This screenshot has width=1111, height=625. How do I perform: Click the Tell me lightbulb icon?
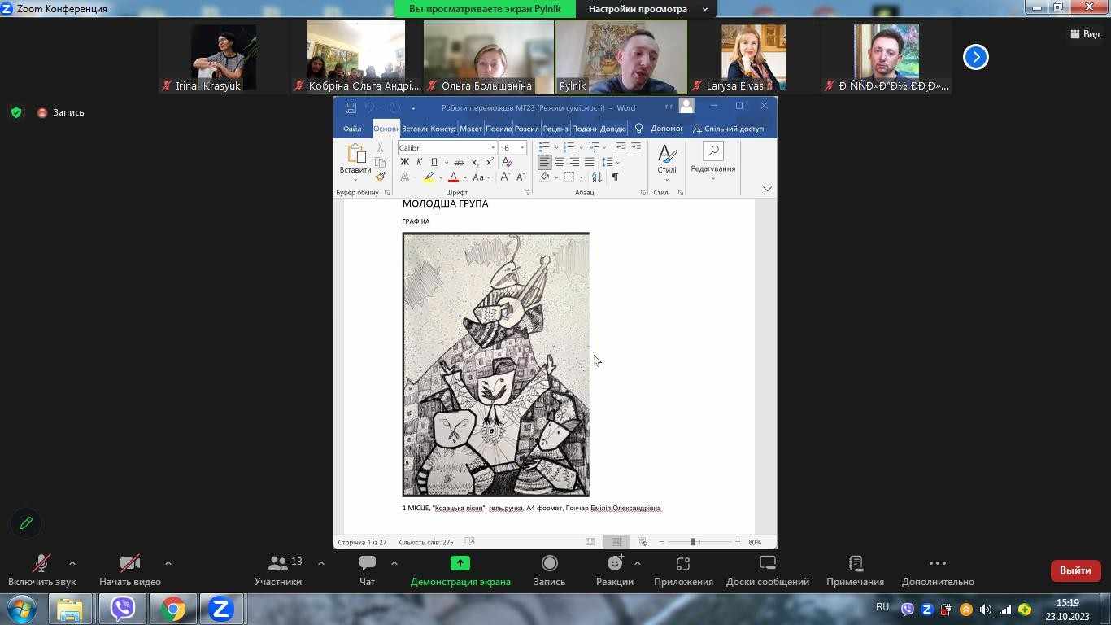point(639,129)
